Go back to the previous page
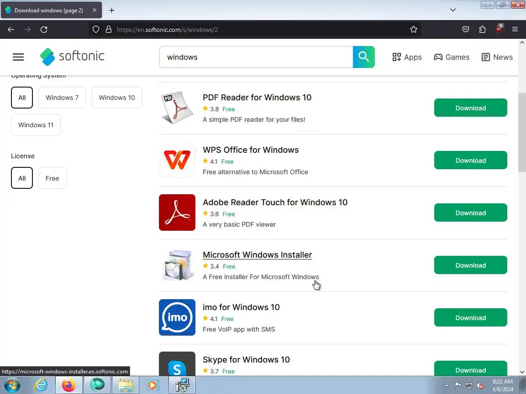The width and height of the screenshot is (526, 394). [x=11, y=30]
